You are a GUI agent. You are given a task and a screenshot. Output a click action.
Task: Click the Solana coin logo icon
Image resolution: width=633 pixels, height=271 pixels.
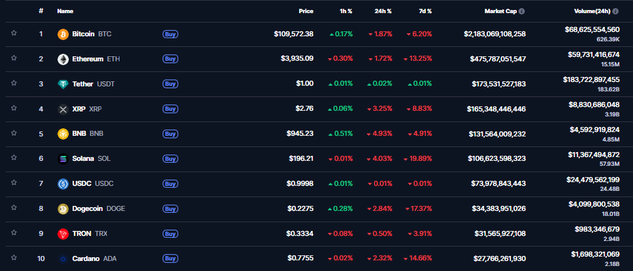63,159
